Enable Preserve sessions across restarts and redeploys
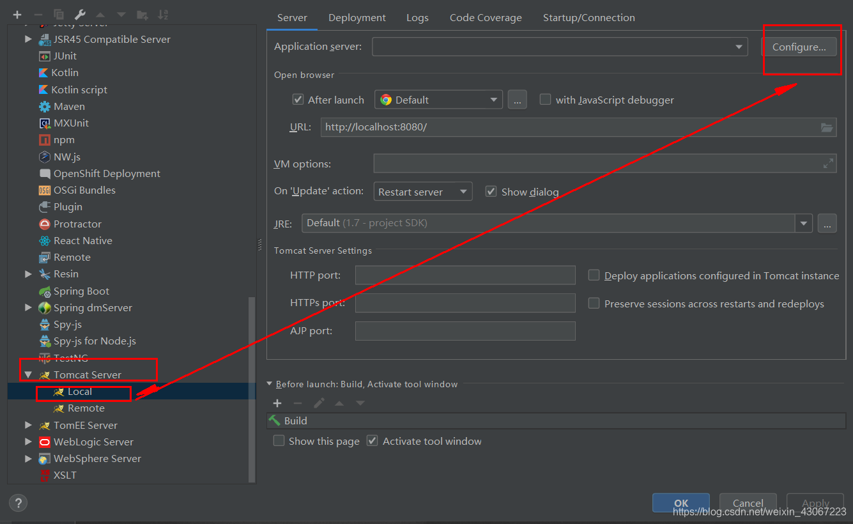This screenshot has height=524, width=853. 594,304
